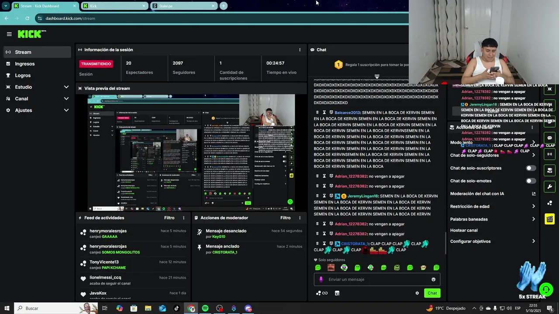Click TonyVicente13 activity entry
Screen dimensions: 559x314
pyautogui.click(x=133, y=265)
